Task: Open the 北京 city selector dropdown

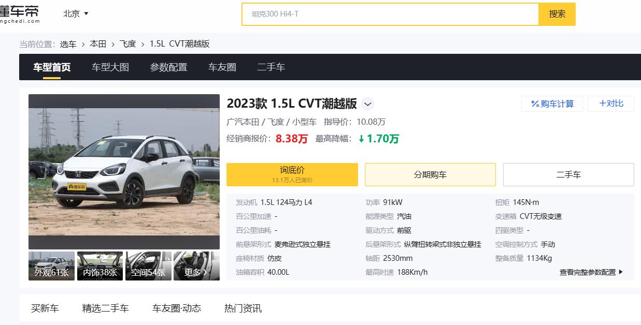Action: point(75,14)
